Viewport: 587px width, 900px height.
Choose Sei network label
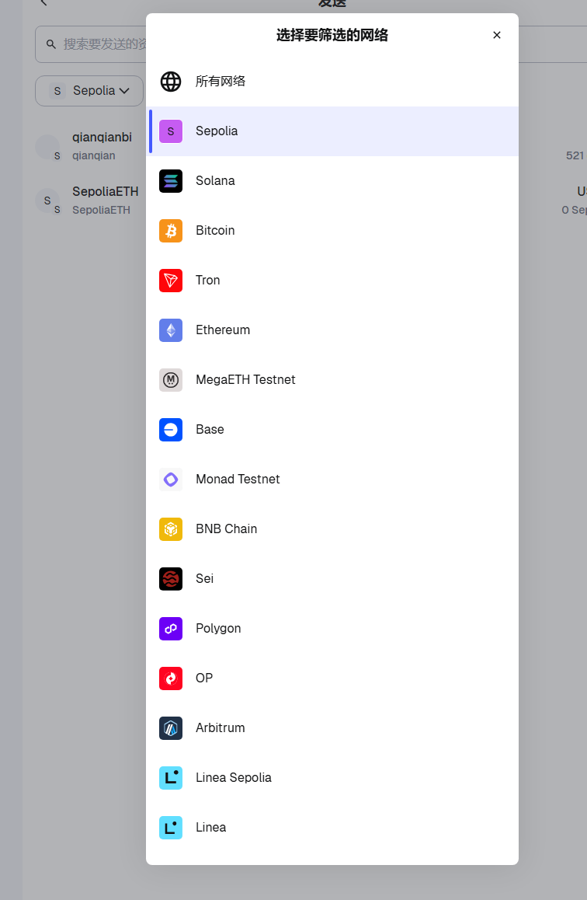[205, 578]
